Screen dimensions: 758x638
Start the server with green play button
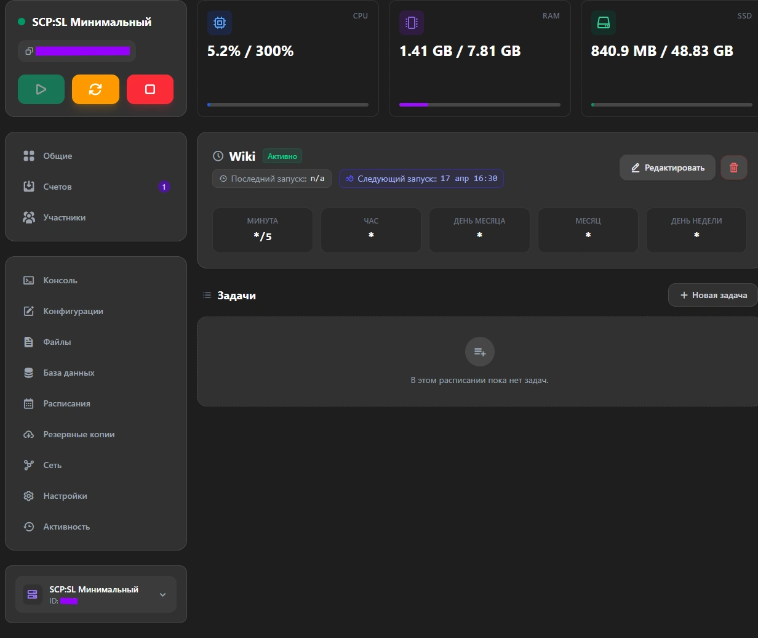click(x=41, y=89)
